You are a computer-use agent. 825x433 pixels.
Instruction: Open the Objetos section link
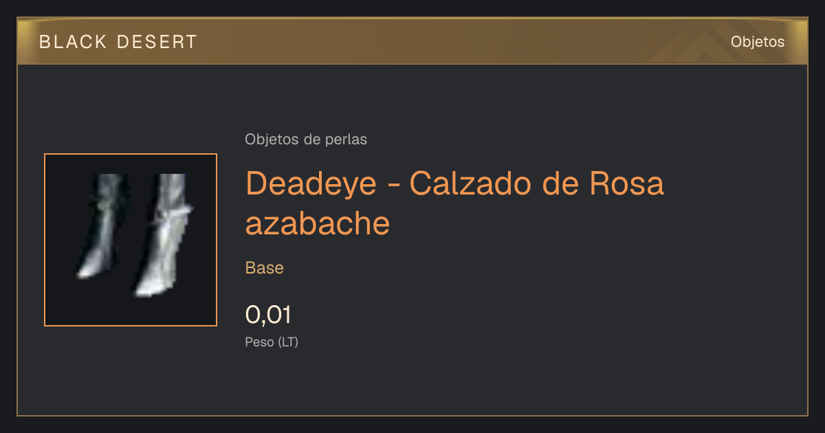pos(758,42)
